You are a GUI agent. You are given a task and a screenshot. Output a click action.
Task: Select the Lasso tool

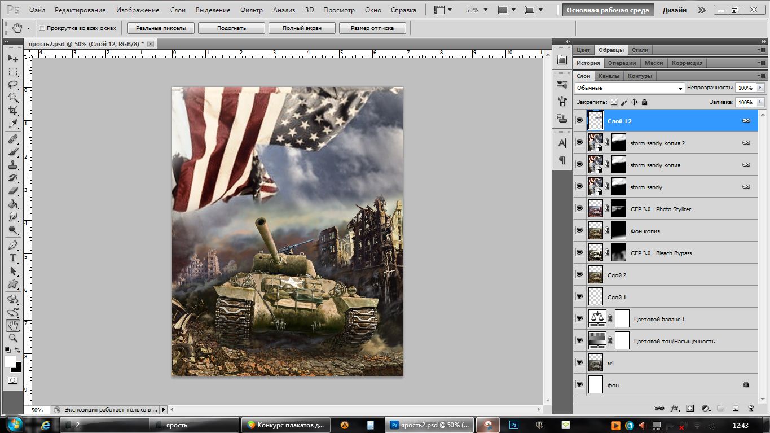pos(13,85)
